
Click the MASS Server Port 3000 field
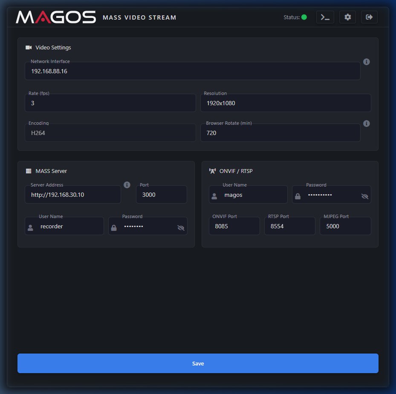point(162,195)
